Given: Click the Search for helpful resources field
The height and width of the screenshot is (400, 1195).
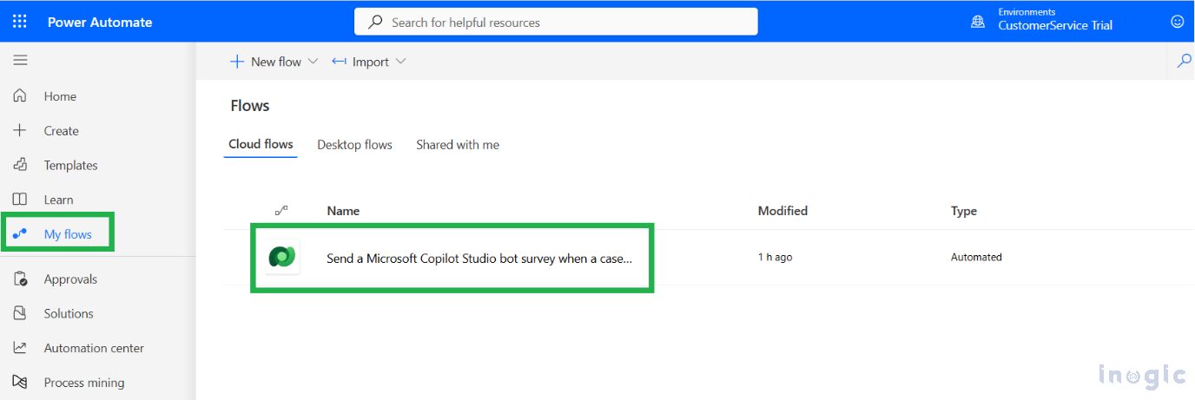Looking at the screenshot, I should (x=556, y=22).
